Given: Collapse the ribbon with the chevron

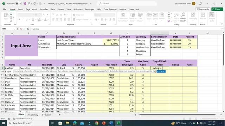Looking at the screenshot, I should (x=221, y=24).
